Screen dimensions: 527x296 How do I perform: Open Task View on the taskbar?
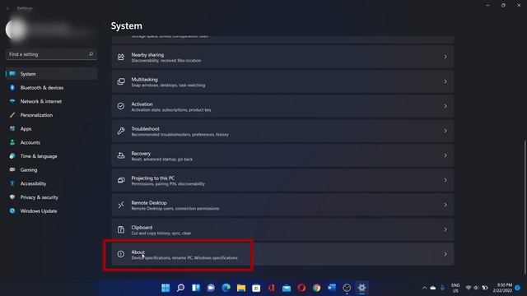pos(196,288)
